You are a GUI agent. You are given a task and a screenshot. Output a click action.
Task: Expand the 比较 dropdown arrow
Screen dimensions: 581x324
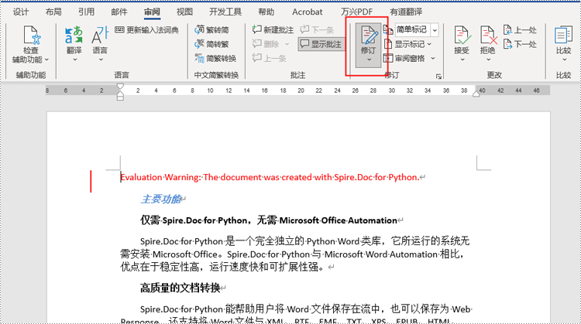[564, 60]
